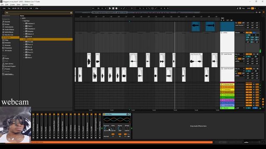Image resolution: width=266 pixels, height=149 pixels.
Task: Select the Grooves category in the browser
Action: (7, 45)
